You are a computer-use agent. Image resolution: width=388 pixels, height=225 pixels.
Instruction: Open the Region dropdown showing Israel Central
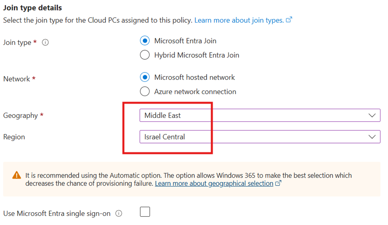tap(260, 137)
